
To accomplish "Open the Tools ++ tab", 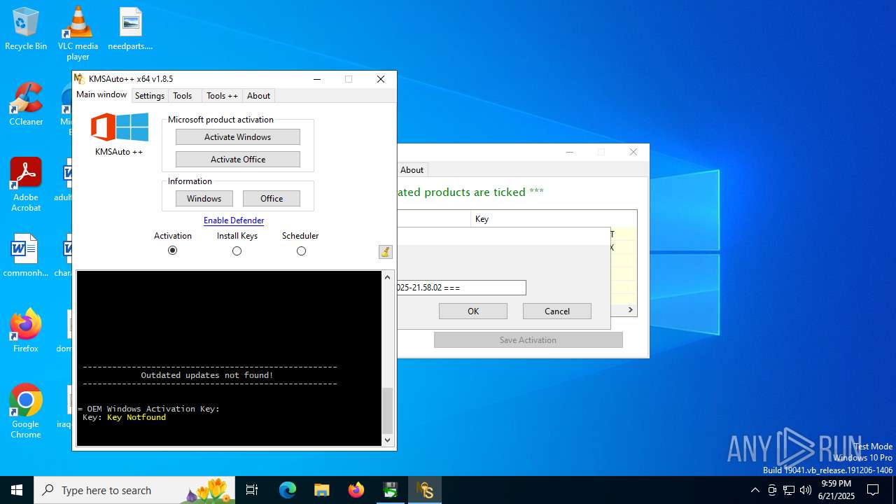I will [x=222, y=96].
